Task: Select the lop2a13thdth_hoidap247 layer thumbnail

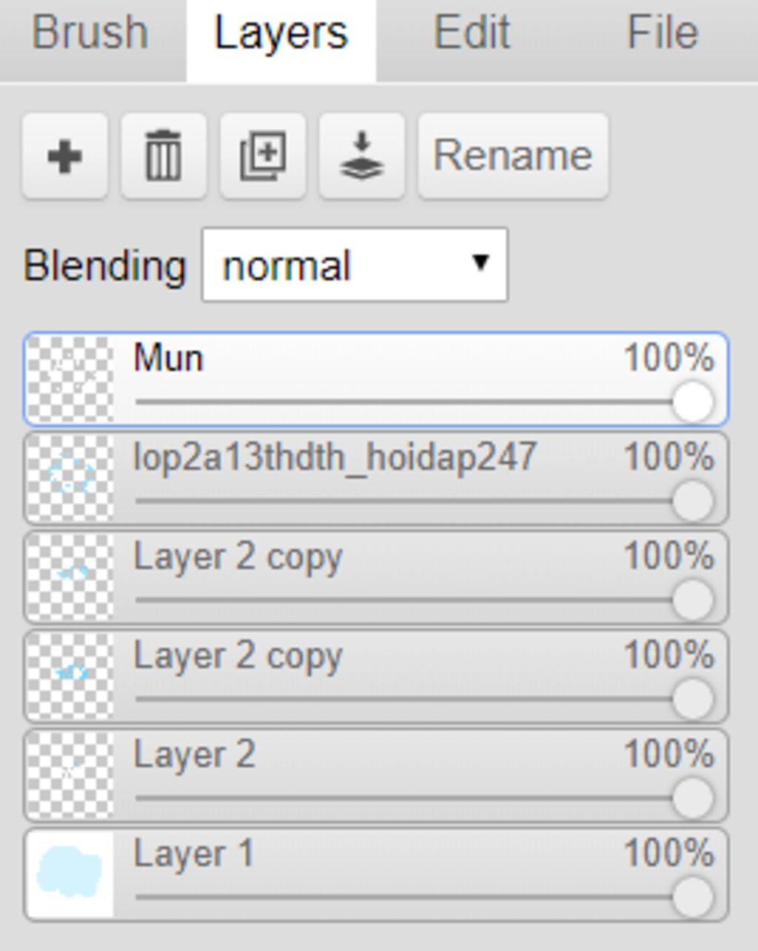Action: click(x=71, y=478)
